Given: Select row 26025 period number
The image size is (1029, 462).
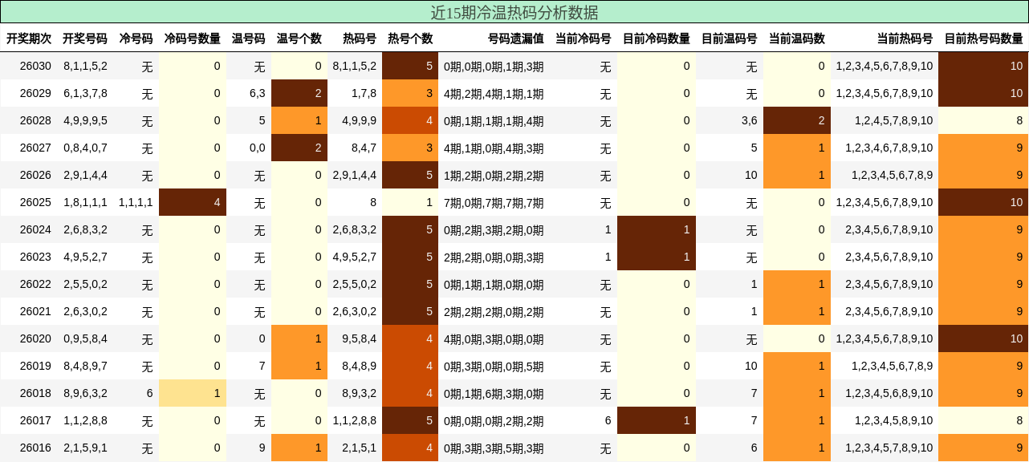Looking at the screenshot, I should [31, 202].
